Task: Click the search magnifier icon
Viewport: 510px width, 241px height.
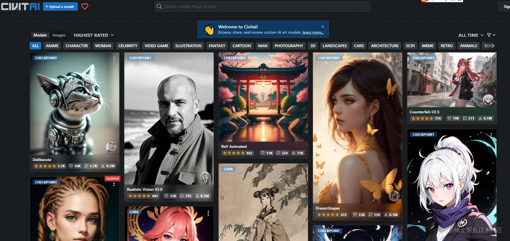Action: [160, 6]
